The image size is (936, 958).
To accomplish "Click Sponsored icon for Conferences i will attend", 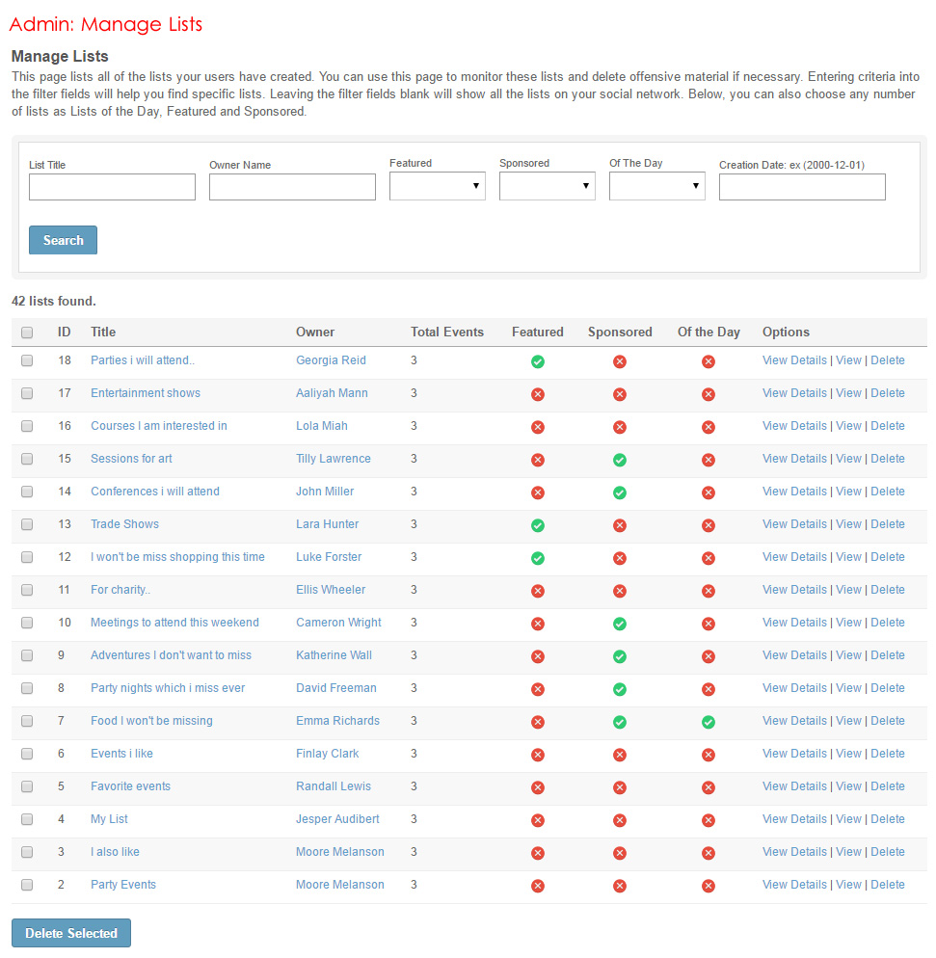I will (x=620, y=492).
